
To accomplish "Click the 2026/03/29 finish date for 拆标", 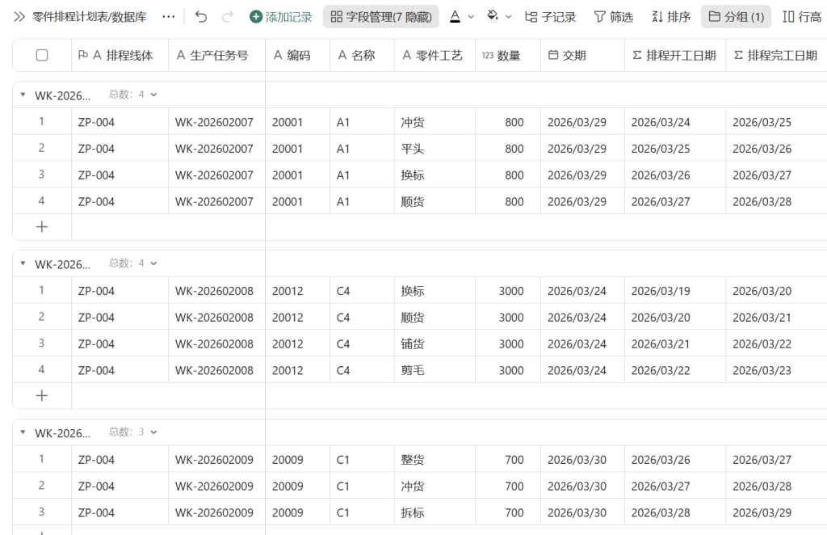I will [776, 512].
